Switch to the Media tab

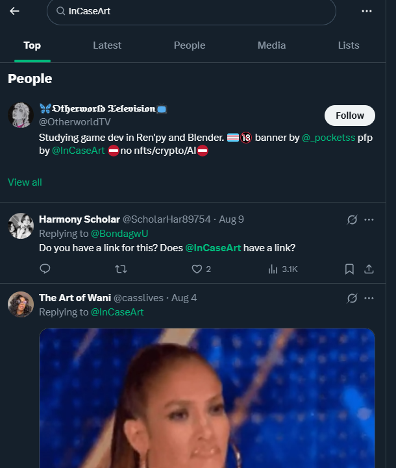[271, 45]
